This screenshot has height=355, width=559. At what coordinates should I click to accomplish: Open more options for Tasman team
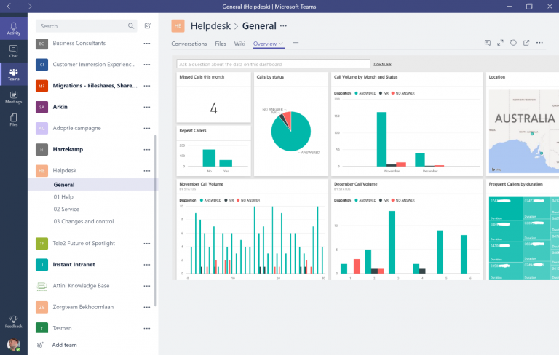pyautogui.click(x=147, y=328)
